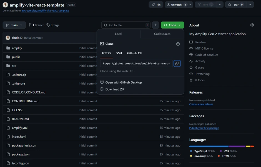Copy the HTTPS clone URL to clipboard
261x167 pixels.
pos(177,64)
